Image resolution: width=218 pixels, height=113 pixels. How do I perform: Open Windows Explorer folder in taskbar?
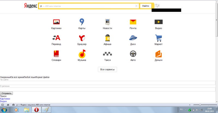[26, 110]
